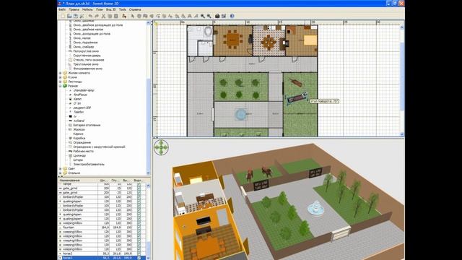
Task: Open Preferences from the toolbar
Action: [x=82, y=16]
